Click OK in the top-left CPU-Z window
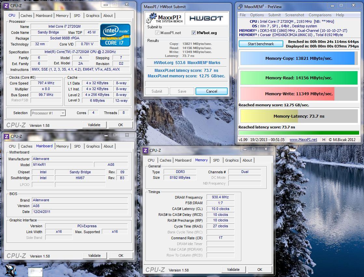 click(120, 125)
